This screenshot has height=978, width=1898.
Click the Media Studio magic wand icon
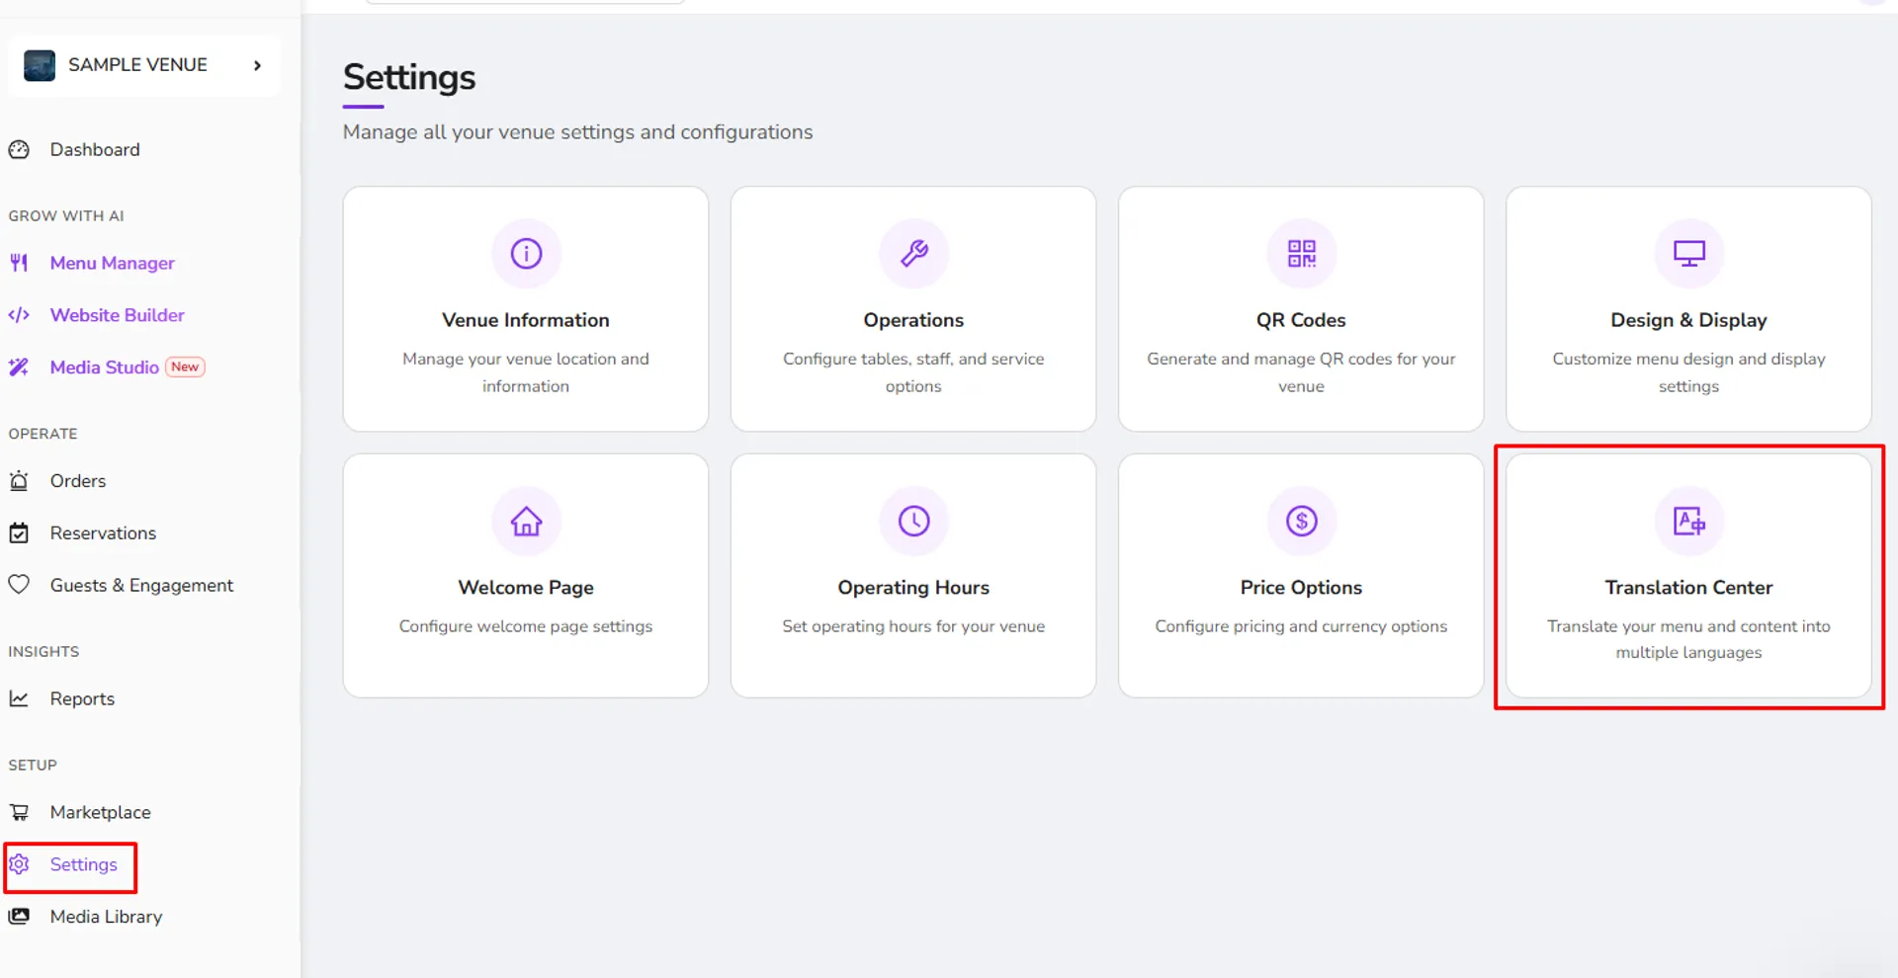19,367
